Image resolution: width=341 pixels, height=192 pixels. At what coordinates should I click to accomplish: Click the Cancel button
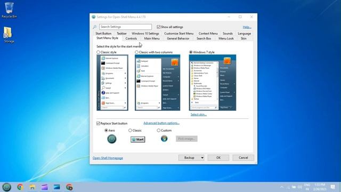point(243,158)
